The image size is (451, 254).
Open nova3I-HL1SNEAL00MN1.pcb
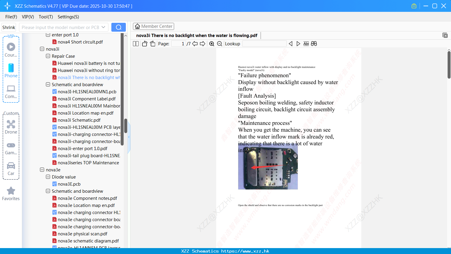click(x=84, y=91)
